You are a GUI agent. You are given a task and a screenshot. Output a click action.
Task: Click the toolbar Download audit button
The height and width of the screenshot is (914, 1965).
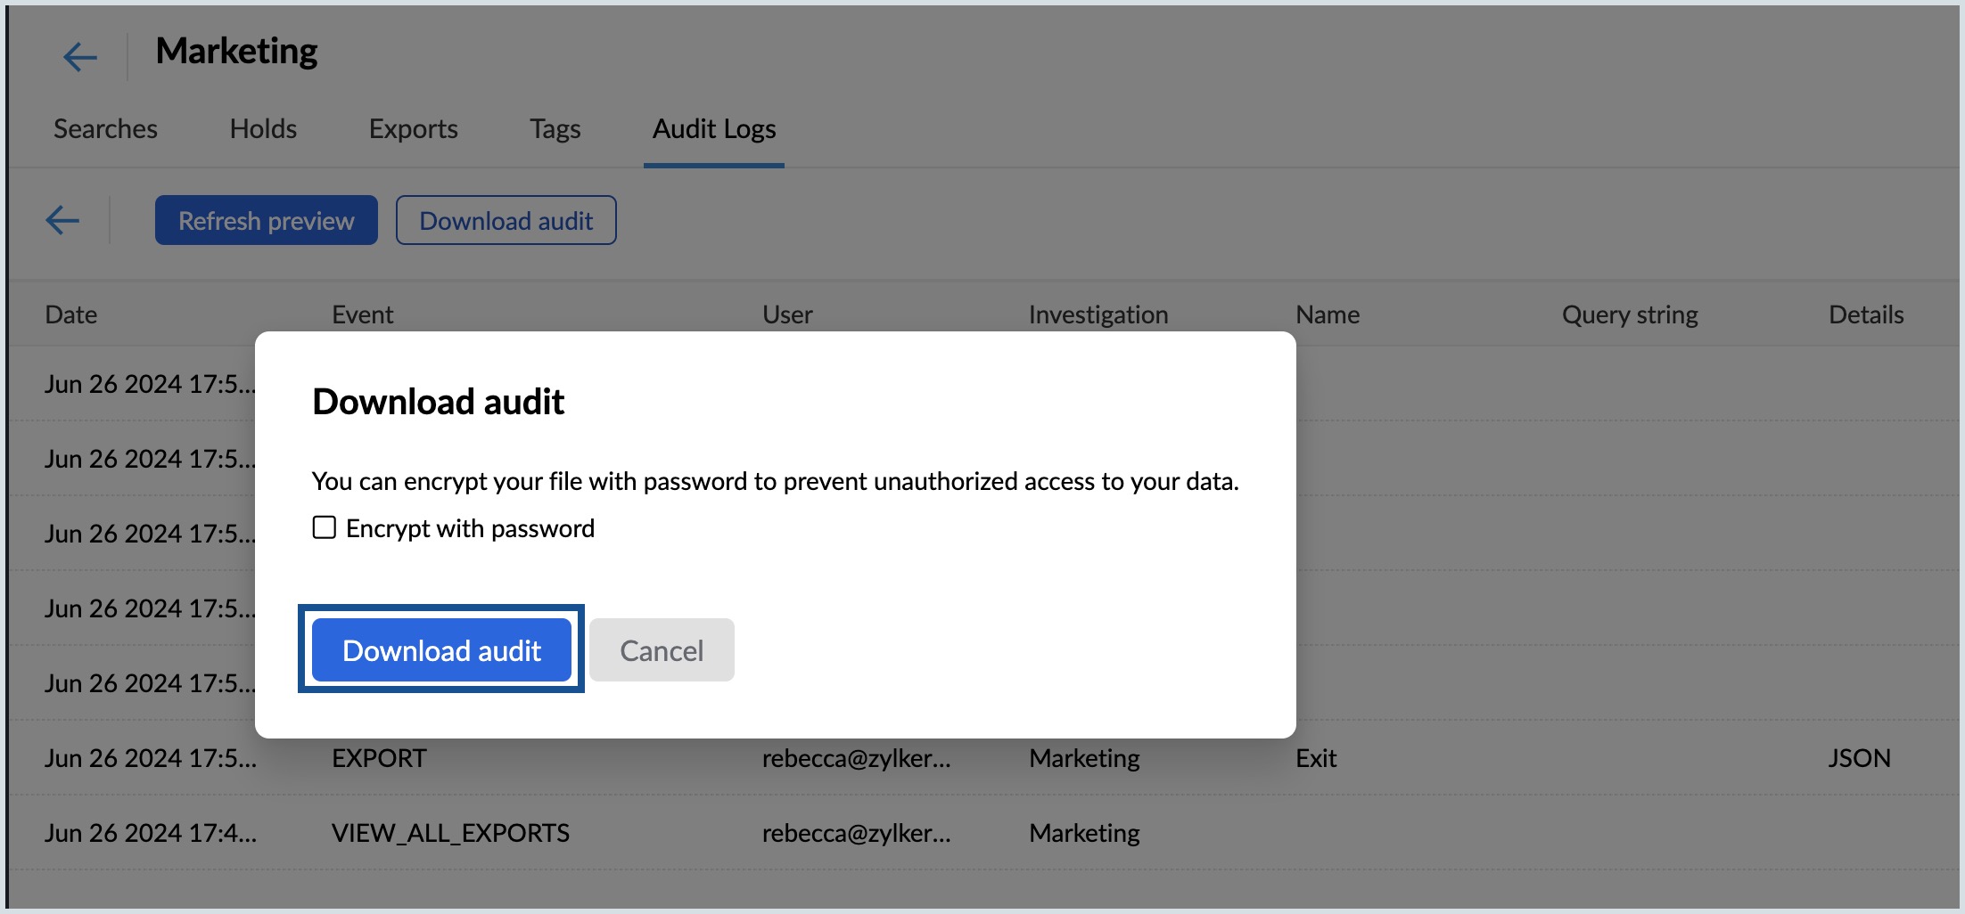[506, 220]
